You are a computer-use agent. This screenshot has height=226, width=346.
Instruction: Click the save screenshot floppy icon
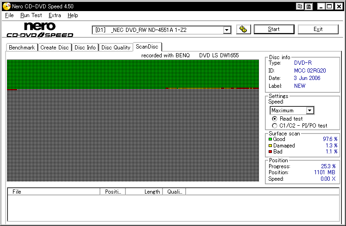(308, 6)
